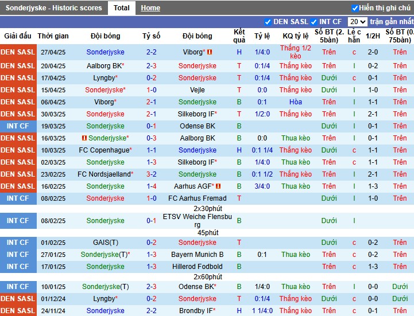Click red card icon beside Sonderjyske on 16/03/25

84,138
